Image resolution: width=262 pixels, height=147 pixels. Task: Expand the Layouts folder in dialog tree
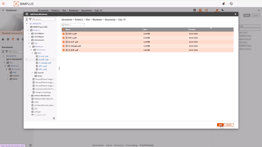coord(32,73)
